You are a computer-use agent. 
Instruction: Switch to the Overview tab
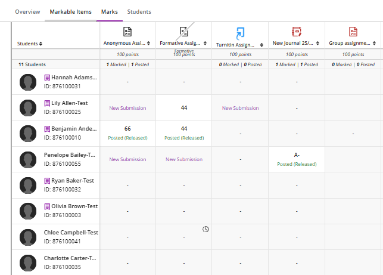coord(27,12)
